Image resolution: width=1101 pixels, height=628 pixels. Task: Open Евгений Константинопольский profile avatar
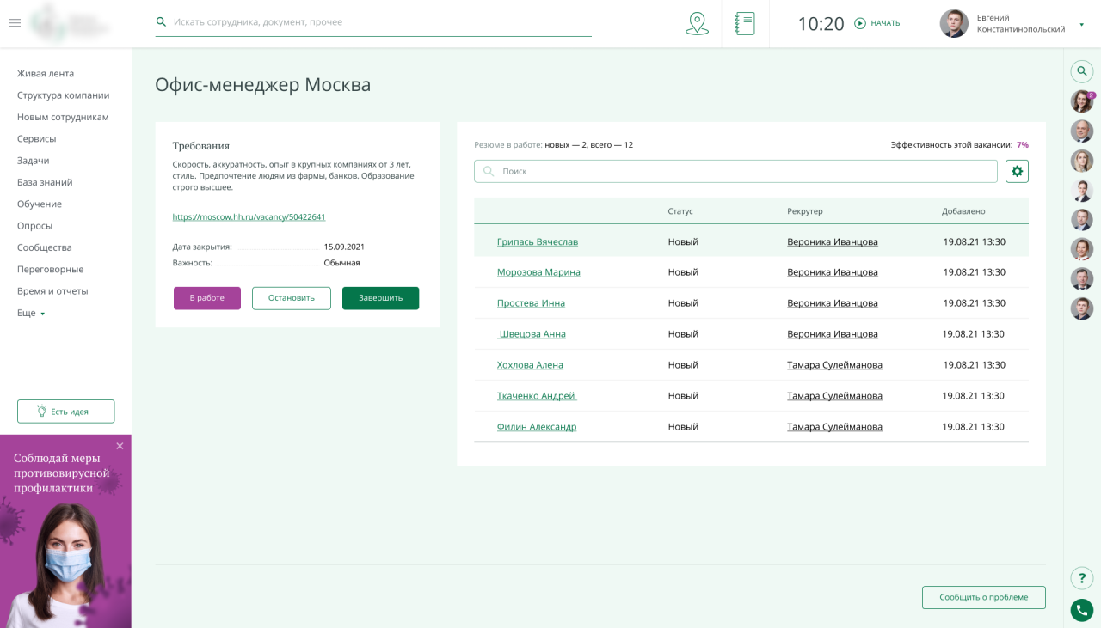tap(954, 23)
